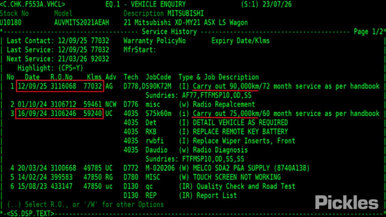Image resolution: width=386 pixels, height=217 pixels.
Task: Click date 01/10/24 in row 2
Action: [x=32, y=104]
